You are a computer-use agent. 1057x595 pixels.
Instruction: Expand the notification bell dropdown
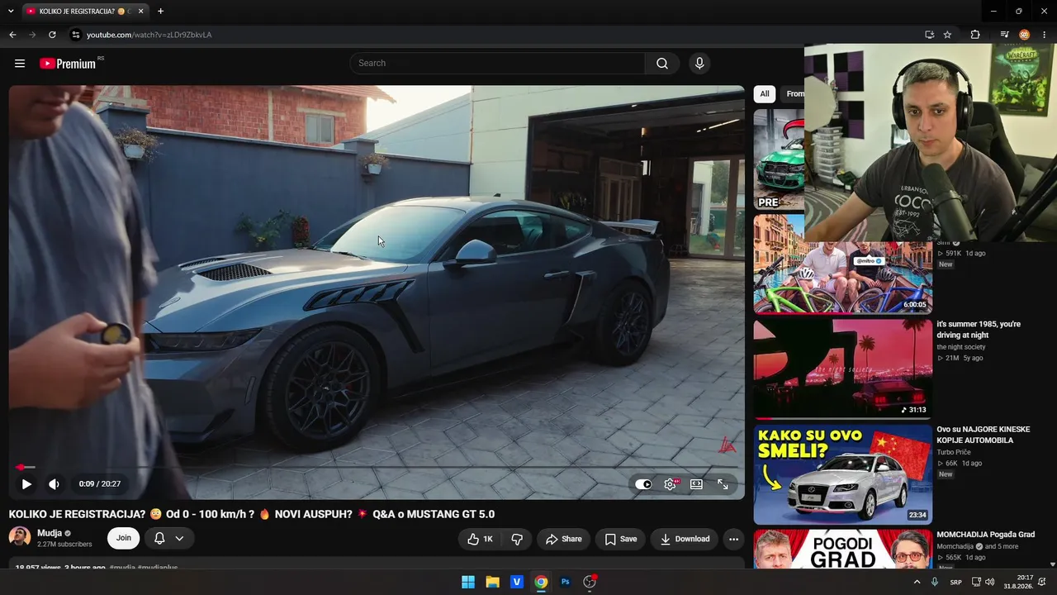coord(169,538)
